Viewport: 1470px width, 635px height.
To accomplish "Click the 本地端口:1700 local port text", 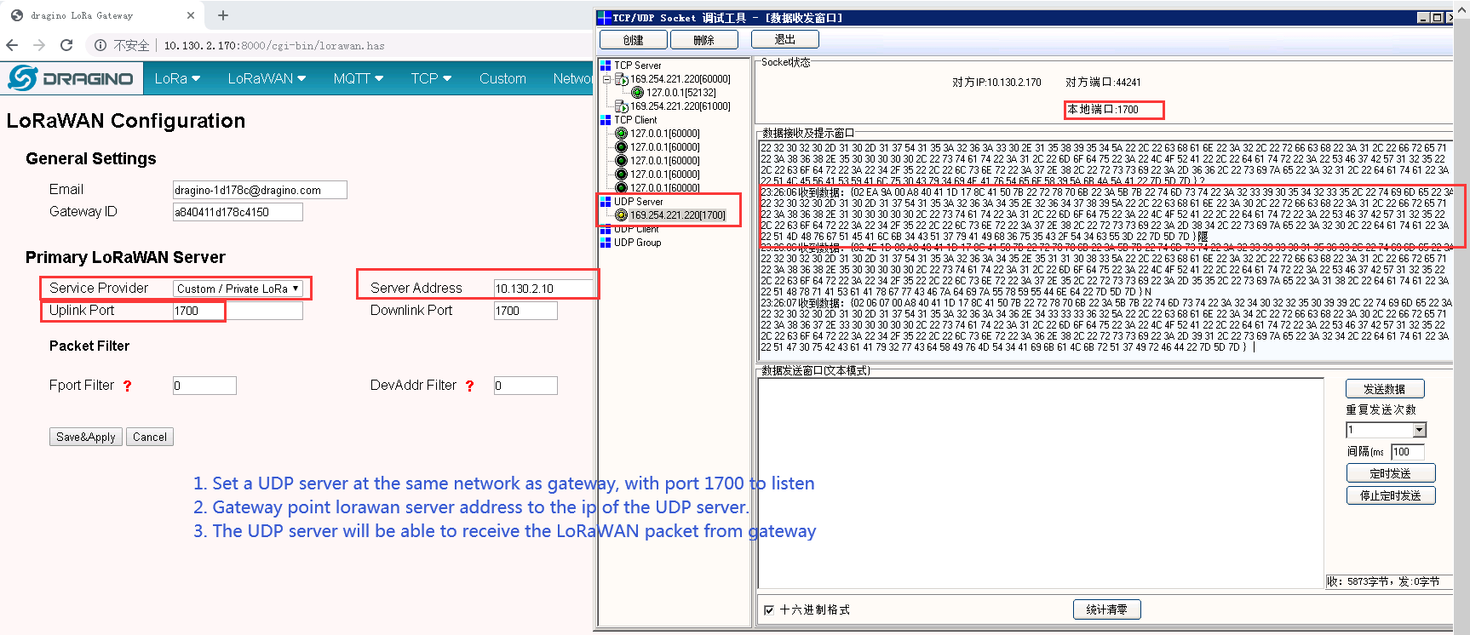I will (1103, 110).
